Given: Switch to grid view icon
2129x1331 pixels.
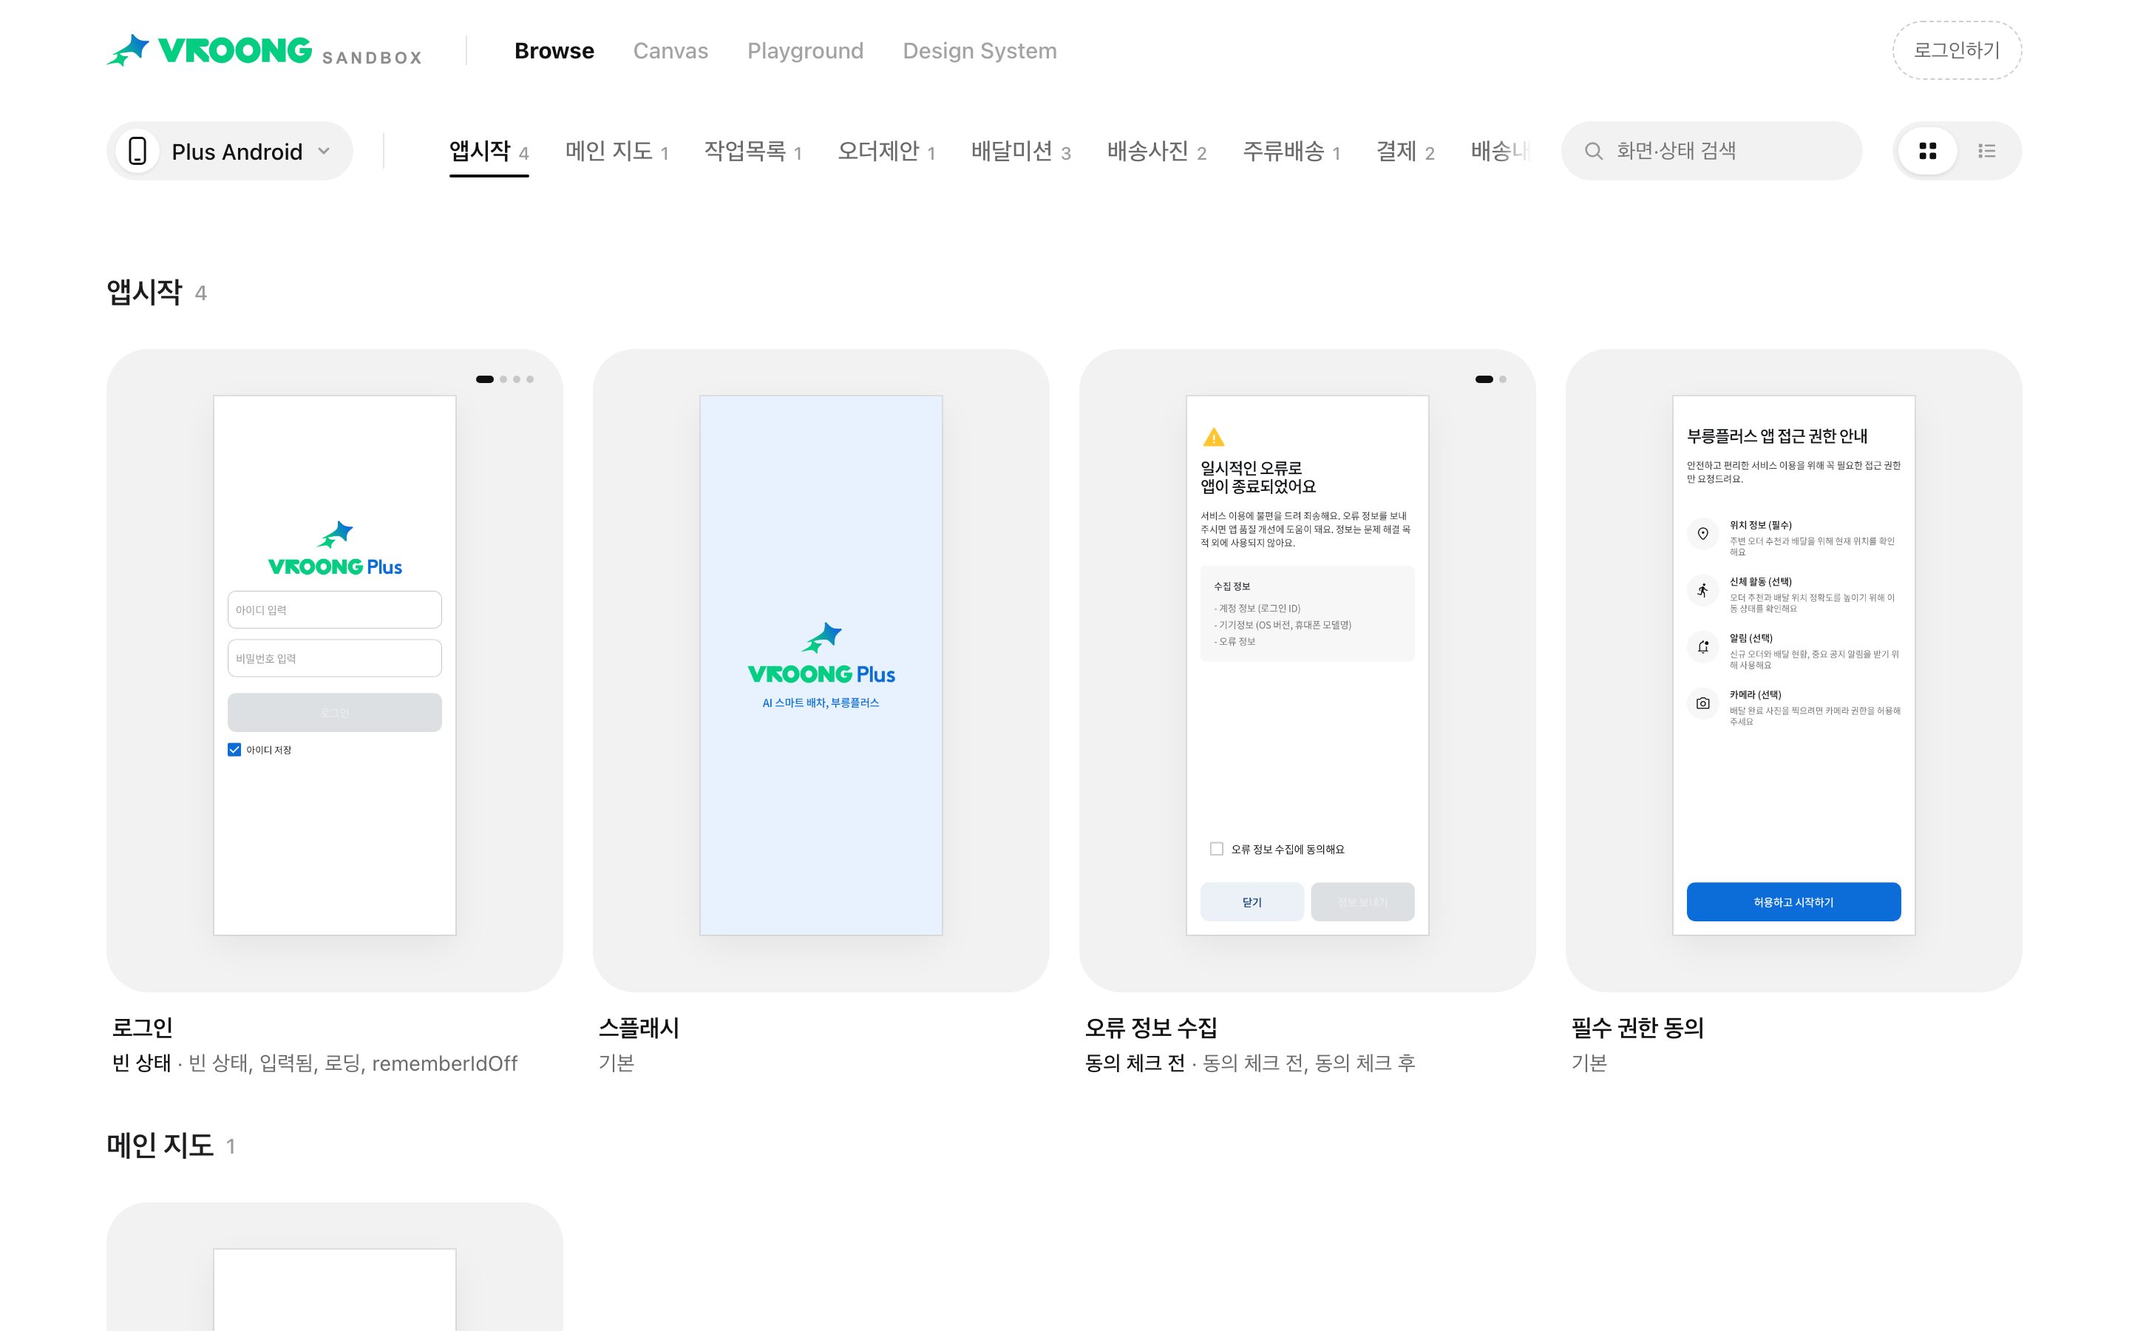Looking at the screenshot, I should pyautogui.click(x=1927, y=151).
